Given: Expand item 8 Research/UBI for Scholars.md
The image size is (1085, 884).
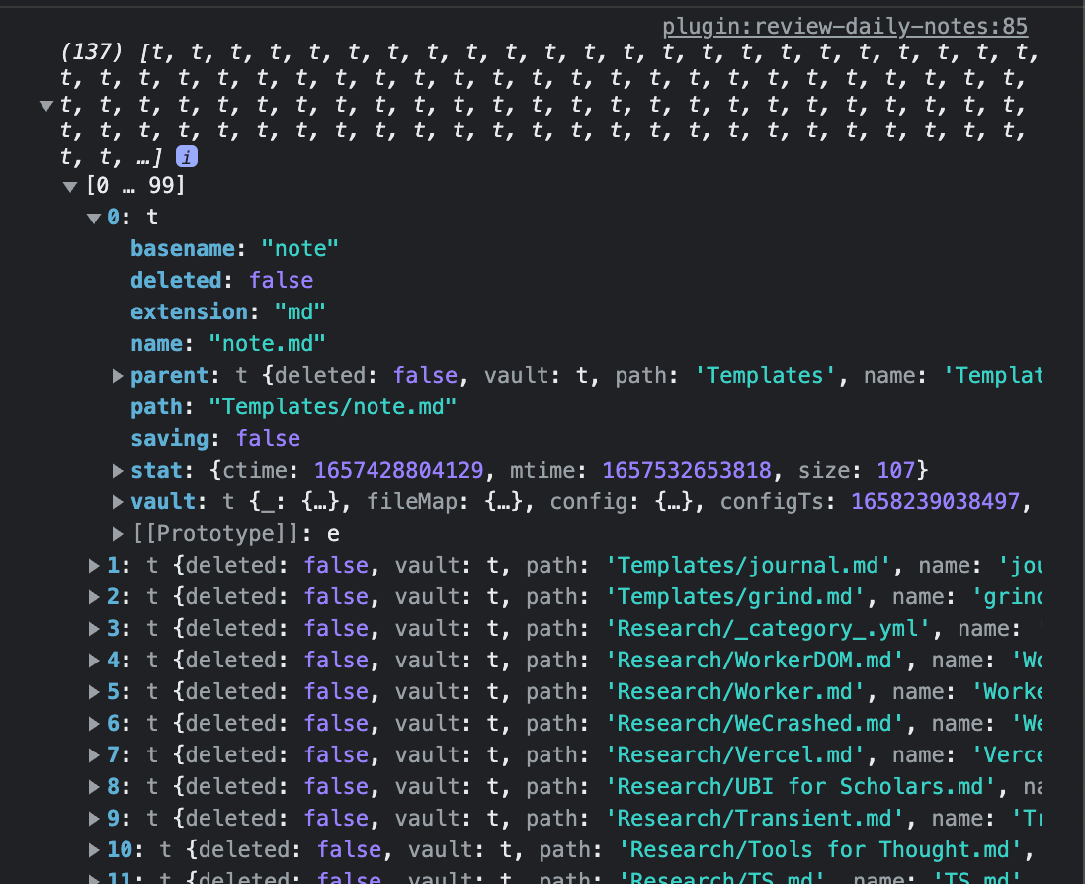Looking at the screenshot, I should coord(94,787).
